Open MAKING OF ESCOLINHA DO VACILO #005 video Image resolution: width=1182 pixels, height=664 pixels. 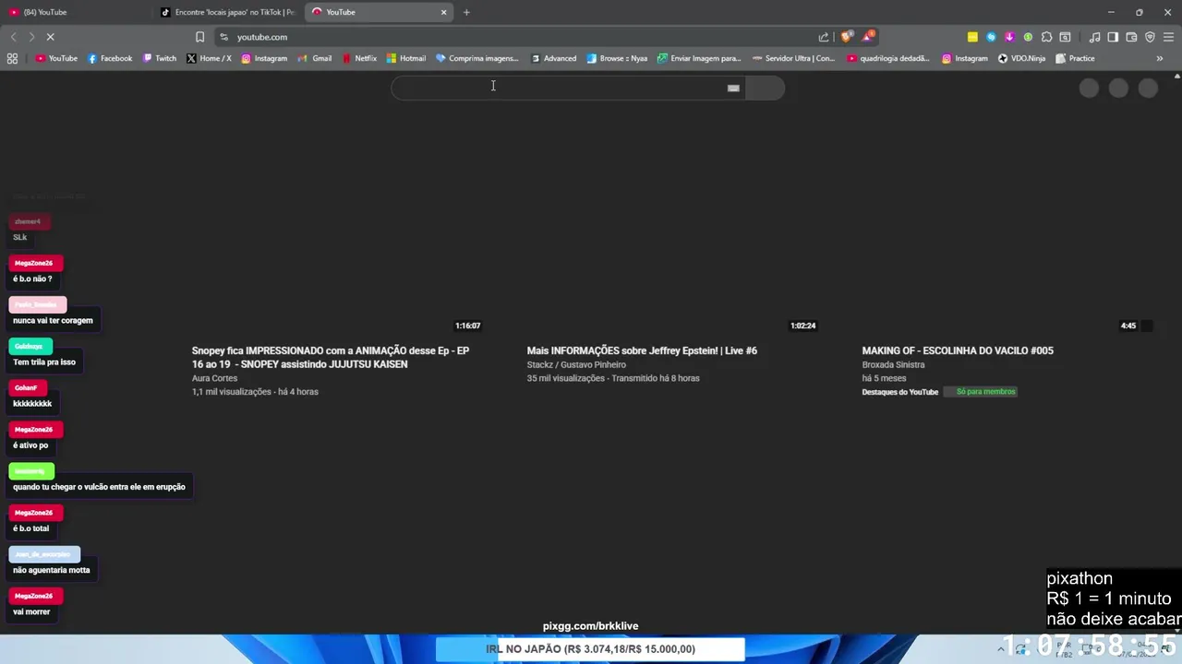click(x=958, y=350)
